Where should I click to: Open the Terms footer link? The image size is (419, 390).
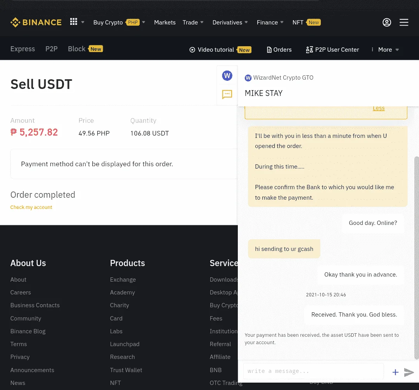pyautogui.click(x=19, y=344)
